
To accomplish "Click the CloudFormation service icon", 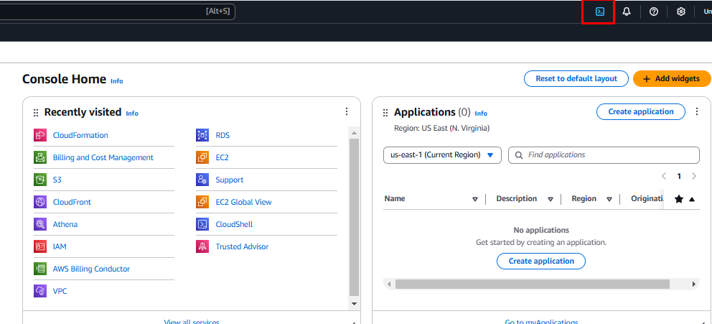I will point(39,135).
